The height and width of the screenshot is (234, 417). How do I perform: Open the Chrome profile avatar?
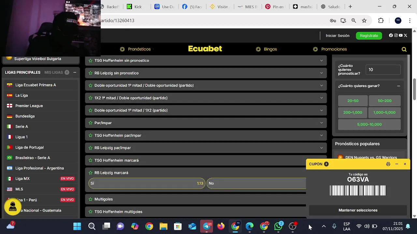pyautogui.click(x=398, y=20)
